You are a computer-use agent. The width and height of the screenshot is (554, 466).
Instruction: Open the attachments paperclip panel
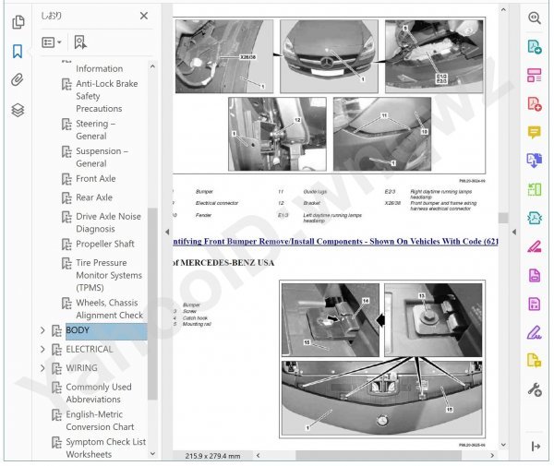(18, 79)
